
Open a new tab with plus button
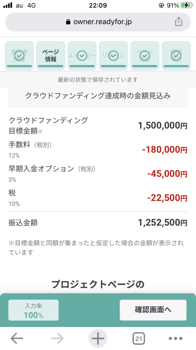(x=98, y=338)
